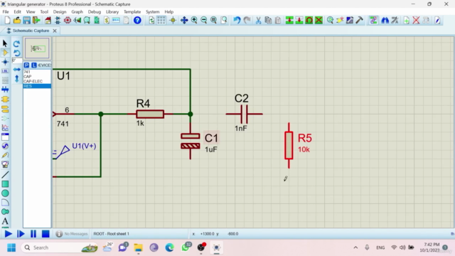The height and width of the screenshot is (256, 455).
Task: Rotate clockwise arrow button
Action: [16, 43]
